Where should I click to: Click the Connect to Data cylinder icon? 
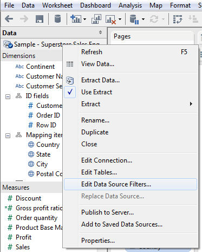click(x=57, y=19)
